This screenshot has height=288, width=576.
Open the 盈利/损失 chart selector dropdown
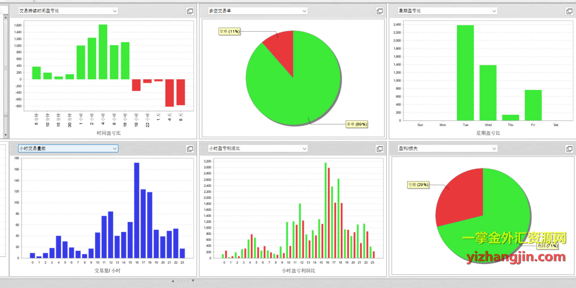[x=494, y=148]
